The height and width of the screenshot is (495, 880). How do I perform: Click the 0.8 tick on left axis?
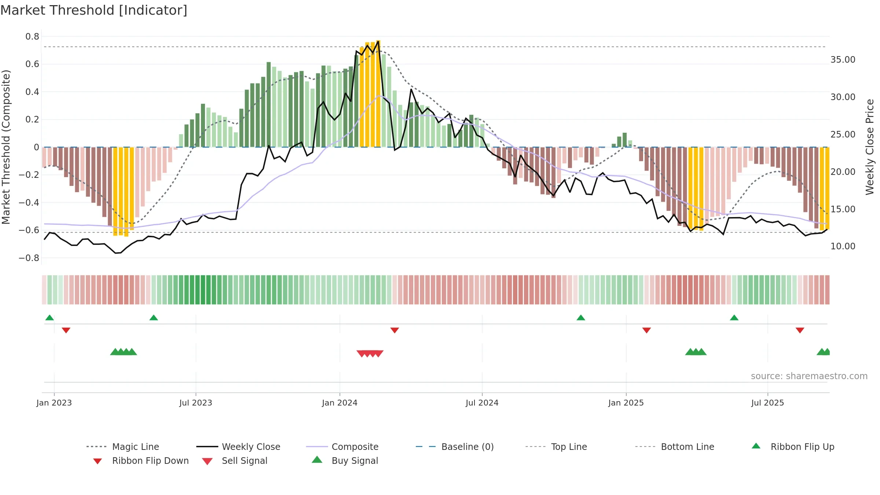pos(32,37)
